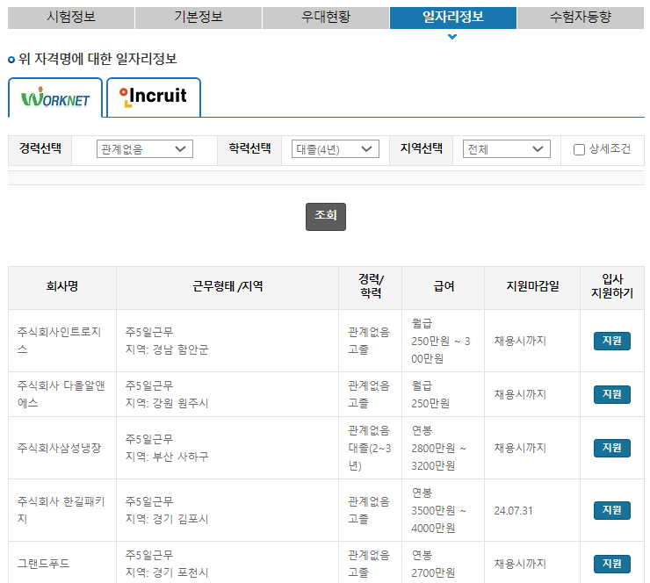Screen dimensions: 650x583
Task: Click the 지역선택 label
Action: [x=421, y=148]
